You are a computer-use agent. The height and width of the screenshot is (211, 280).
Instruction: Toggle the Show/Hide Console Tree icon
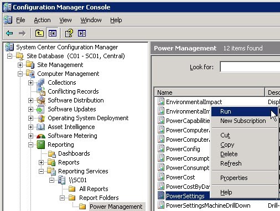53,33
